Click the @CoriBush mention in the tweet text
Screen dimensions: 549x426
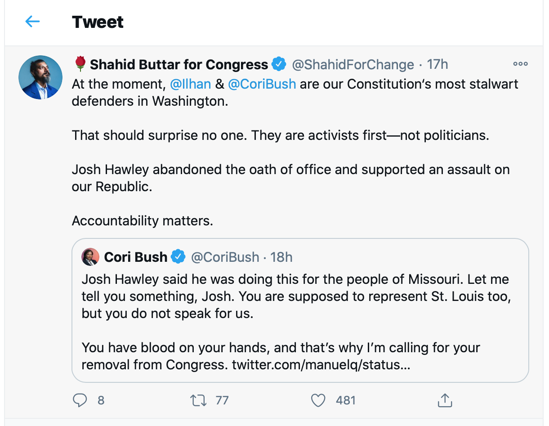tap(262, 84)
